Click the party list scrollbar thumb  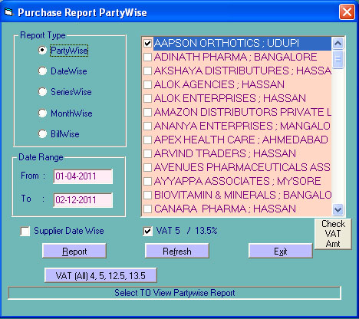[x=338, y=60]
